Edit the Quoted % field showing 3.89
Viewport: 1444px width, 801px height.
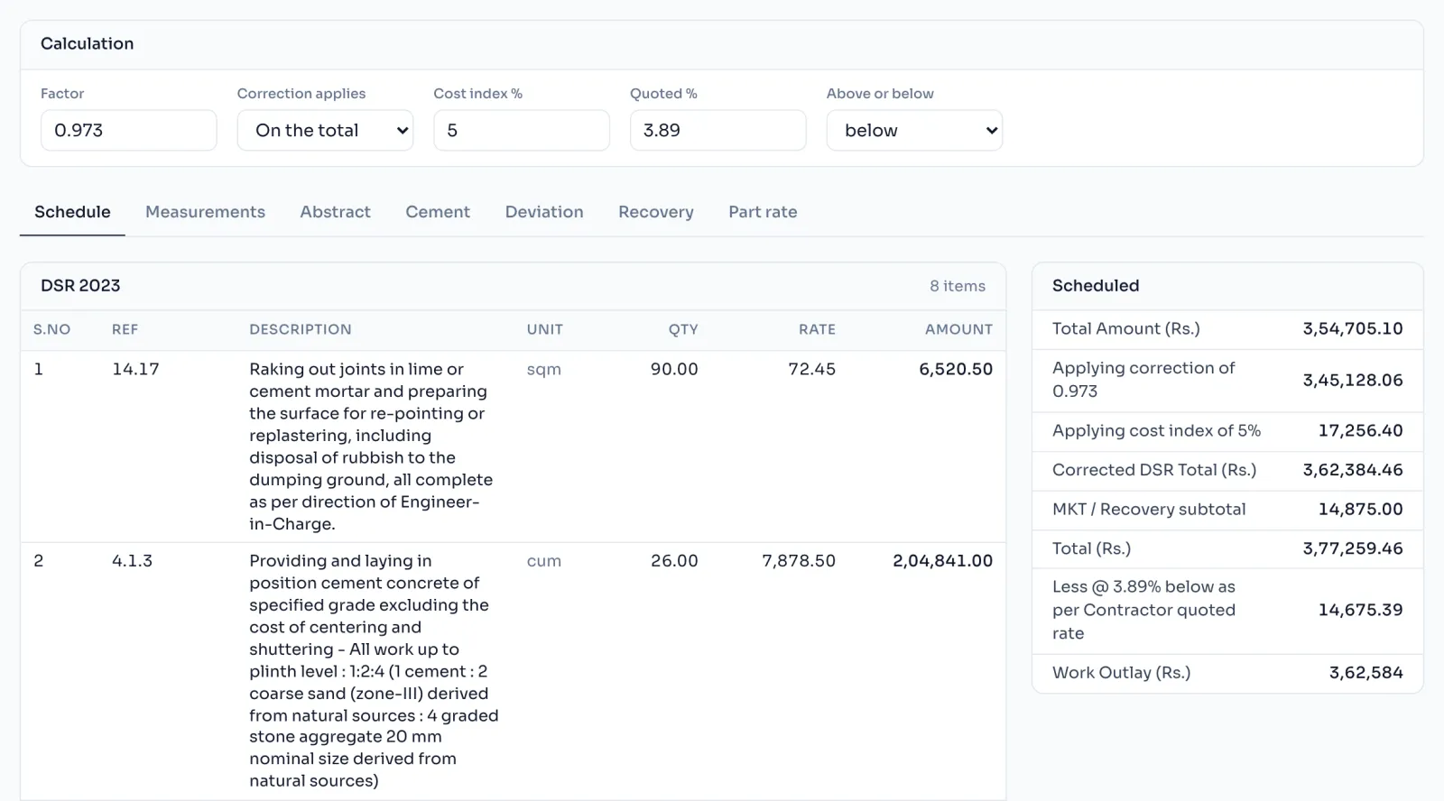(717, 130)
